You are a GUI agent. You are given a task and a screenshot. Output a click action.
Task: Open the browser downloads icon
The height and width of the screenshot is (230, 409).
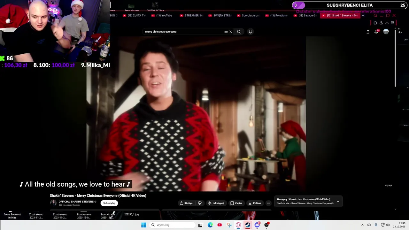pyautogui.click(x=387, y=23)
